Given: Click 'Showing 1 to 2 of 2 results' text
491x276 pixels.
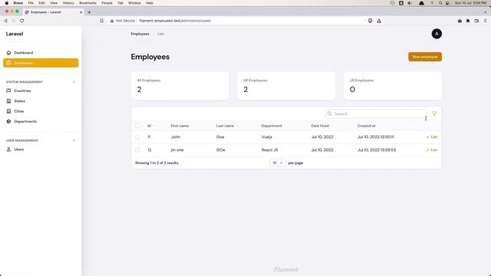Looking at the screenshot, I should pyautogui.click(x=157, y=163).
